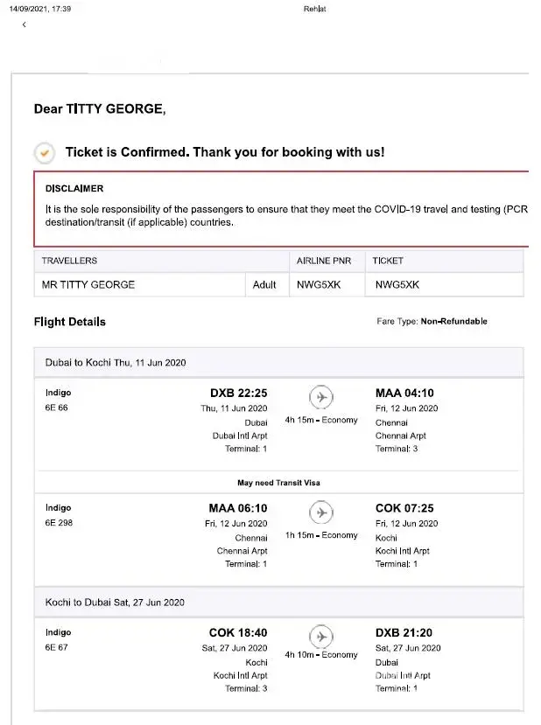Click flight number 6E 66
The width and height of the screenshot is (541, 725).
tap(57, 408)
